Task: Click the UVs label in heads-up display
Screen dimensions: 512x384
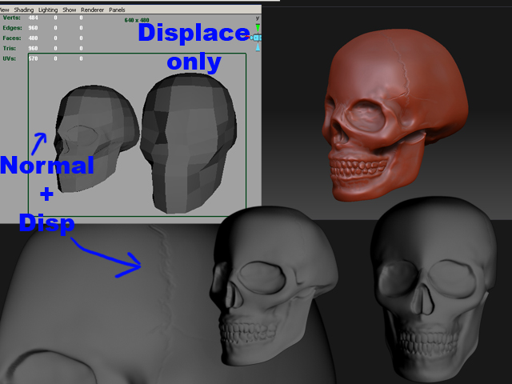Action: coord(9,58)
